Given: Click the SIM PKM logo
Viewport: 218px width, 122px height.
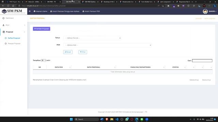Looking at the screenshot, I should click(14, 11).
